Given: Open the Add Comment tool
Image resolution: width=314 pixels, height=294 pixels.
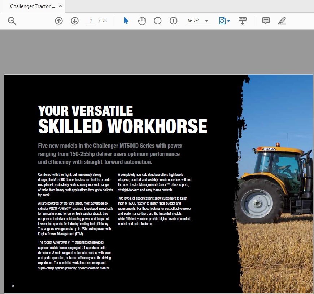Looking at the screenshot, I should pyautogui.click(x=266, y=21).
